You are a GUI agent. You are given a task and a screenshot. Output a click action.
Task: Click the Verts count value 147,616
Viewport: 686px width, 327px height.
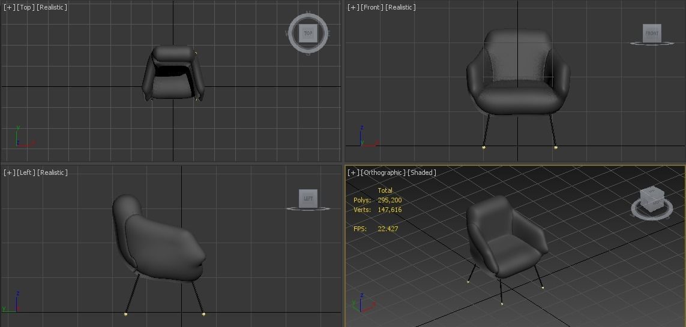(x=390, y=210)
